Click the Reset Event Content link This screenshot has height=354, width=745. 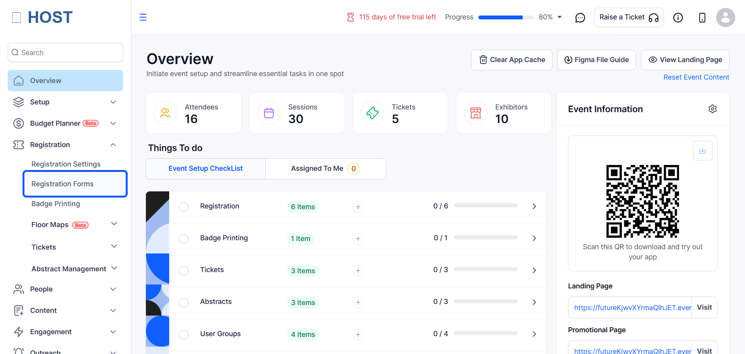coord(696,77)
